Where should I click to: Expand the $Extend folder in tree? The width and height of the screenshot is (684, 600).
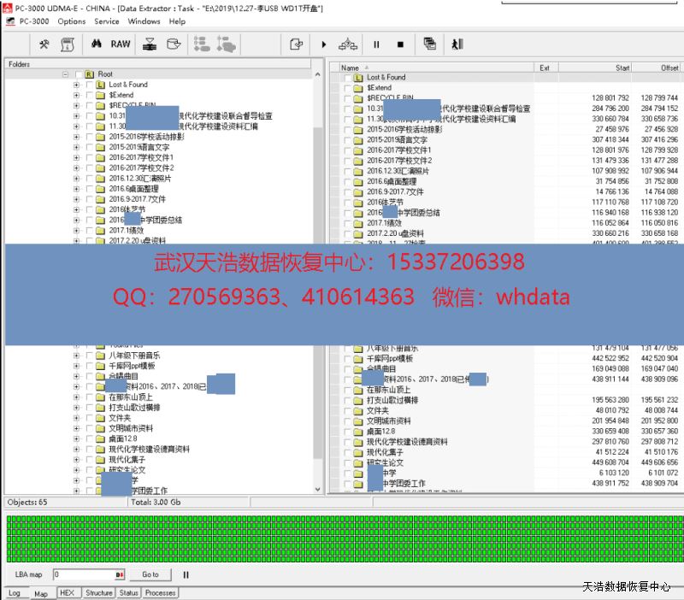pos(76,95)
